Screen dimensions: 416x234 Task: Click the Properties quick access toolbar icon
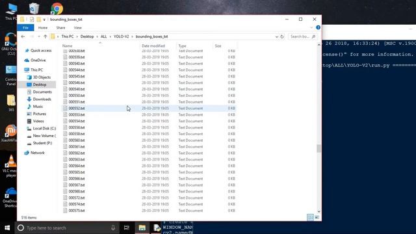32,19
